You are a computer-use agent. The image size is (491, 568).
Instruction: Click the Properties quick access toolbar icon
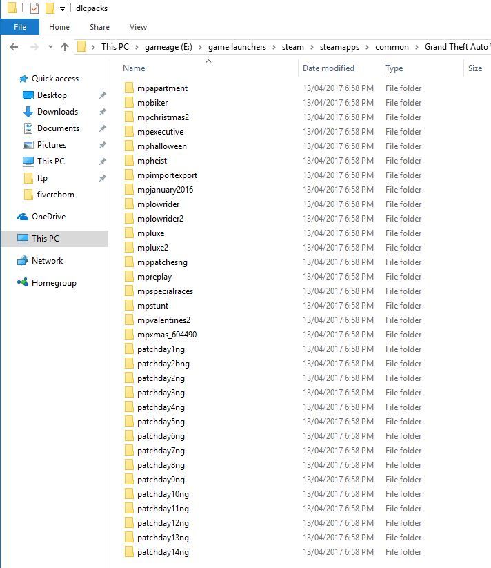click(x=34, y=8)
